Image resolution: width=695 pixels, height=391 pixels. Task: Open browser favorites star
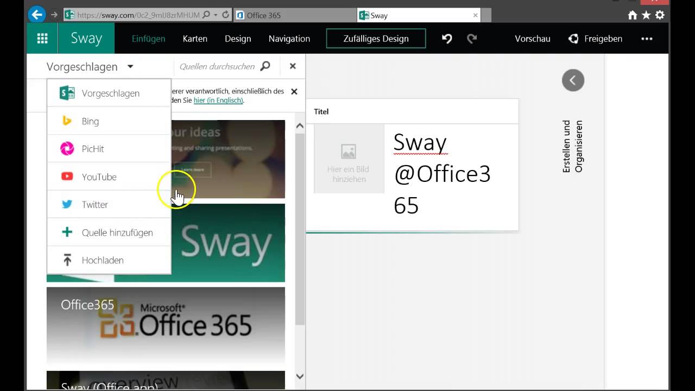click(646, 15)
